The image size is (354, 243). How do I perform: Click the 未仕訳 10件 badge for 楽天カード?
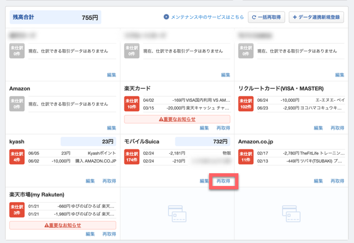click(x=132, y=104)
